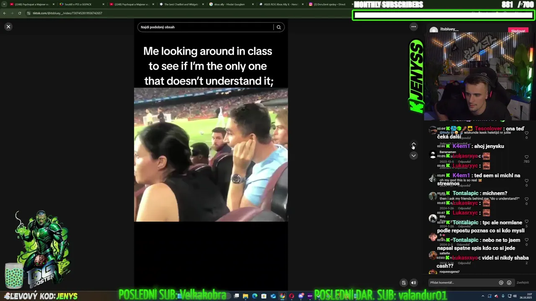Click the browser back arrow
Screen dimensions: 536x301
point(5,13)
